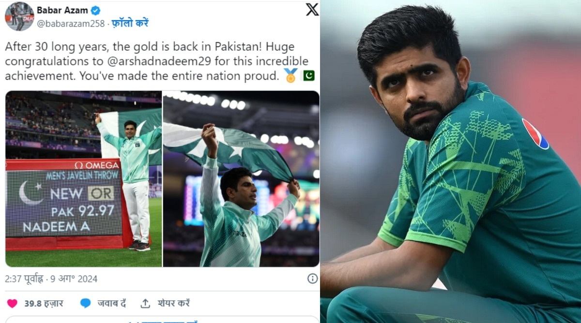The image size is (581, 323).
Task: Click the gold medal emoji
Action: coord(290,75)
